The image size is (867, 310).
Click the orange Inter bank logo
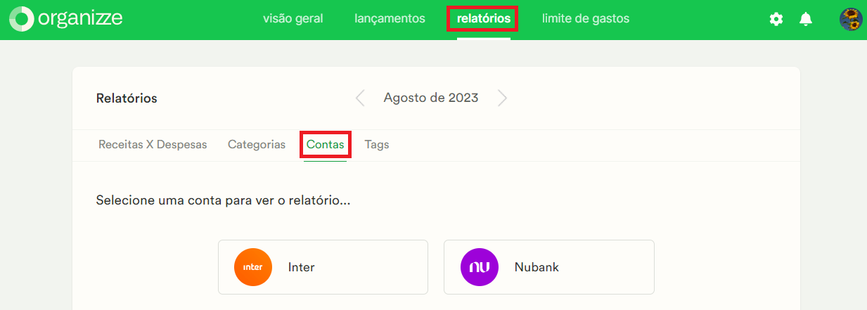point(253,267)
